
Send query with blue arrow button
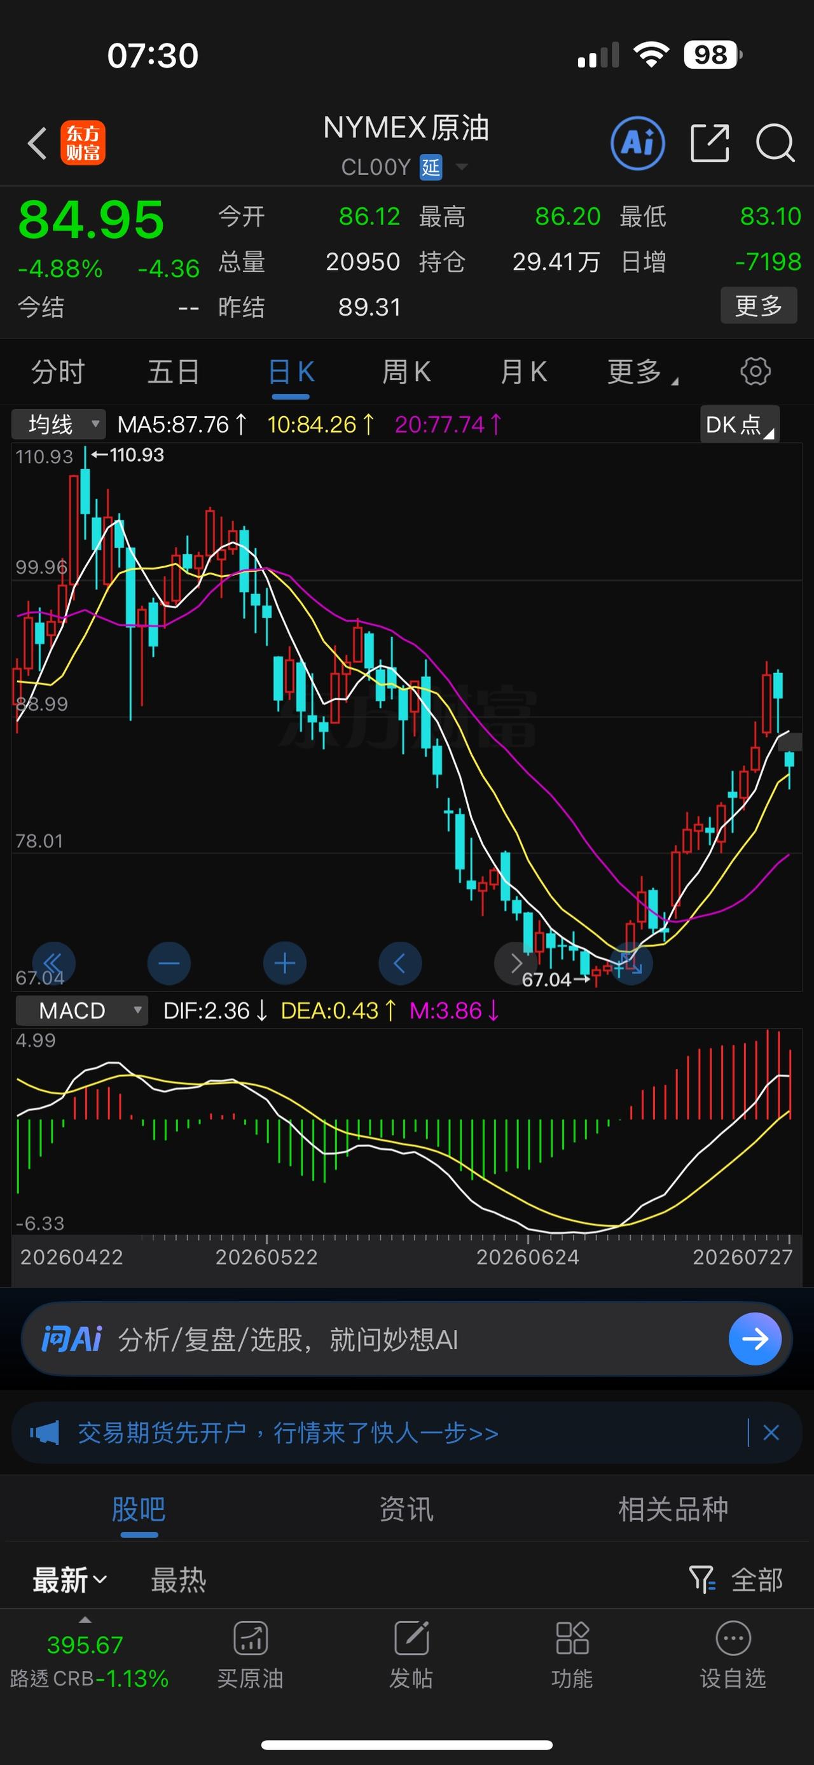point(755,1339)
